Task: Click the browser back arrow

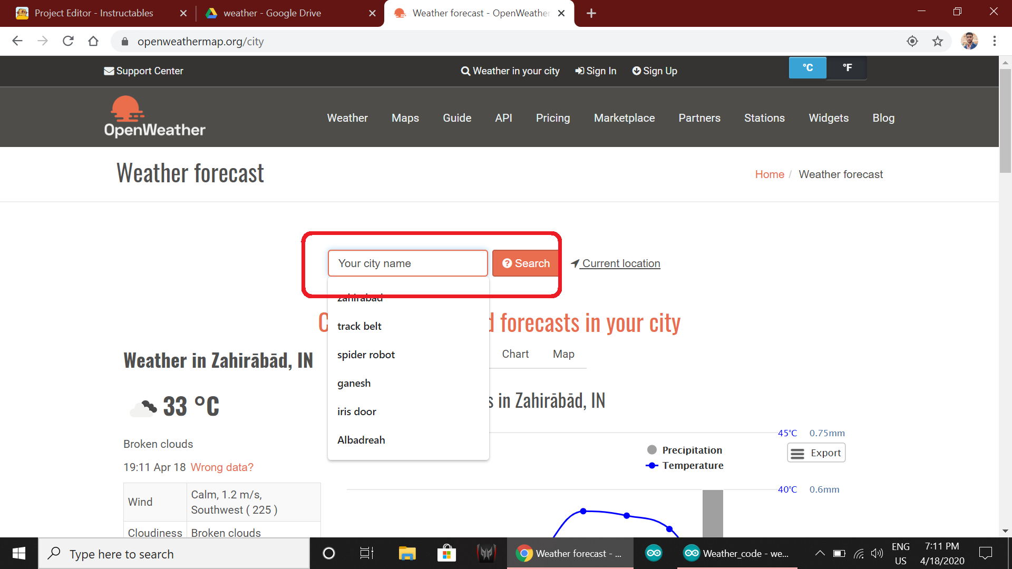Action: click(17, 41)
